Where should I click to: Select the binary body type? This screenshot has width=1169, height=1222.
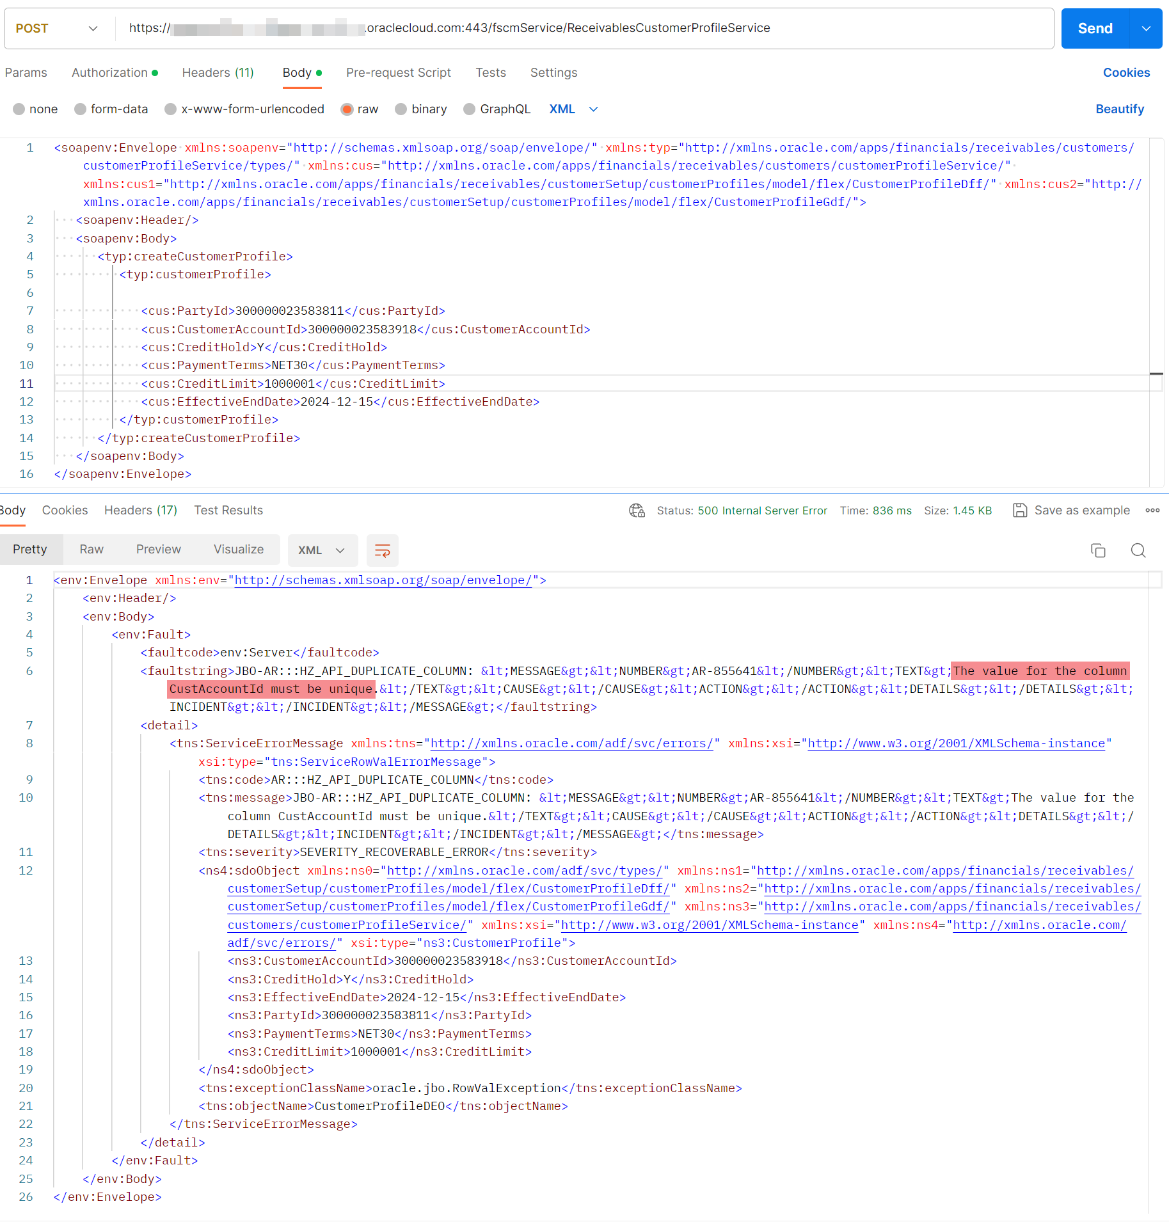click(x=421, y=109)
